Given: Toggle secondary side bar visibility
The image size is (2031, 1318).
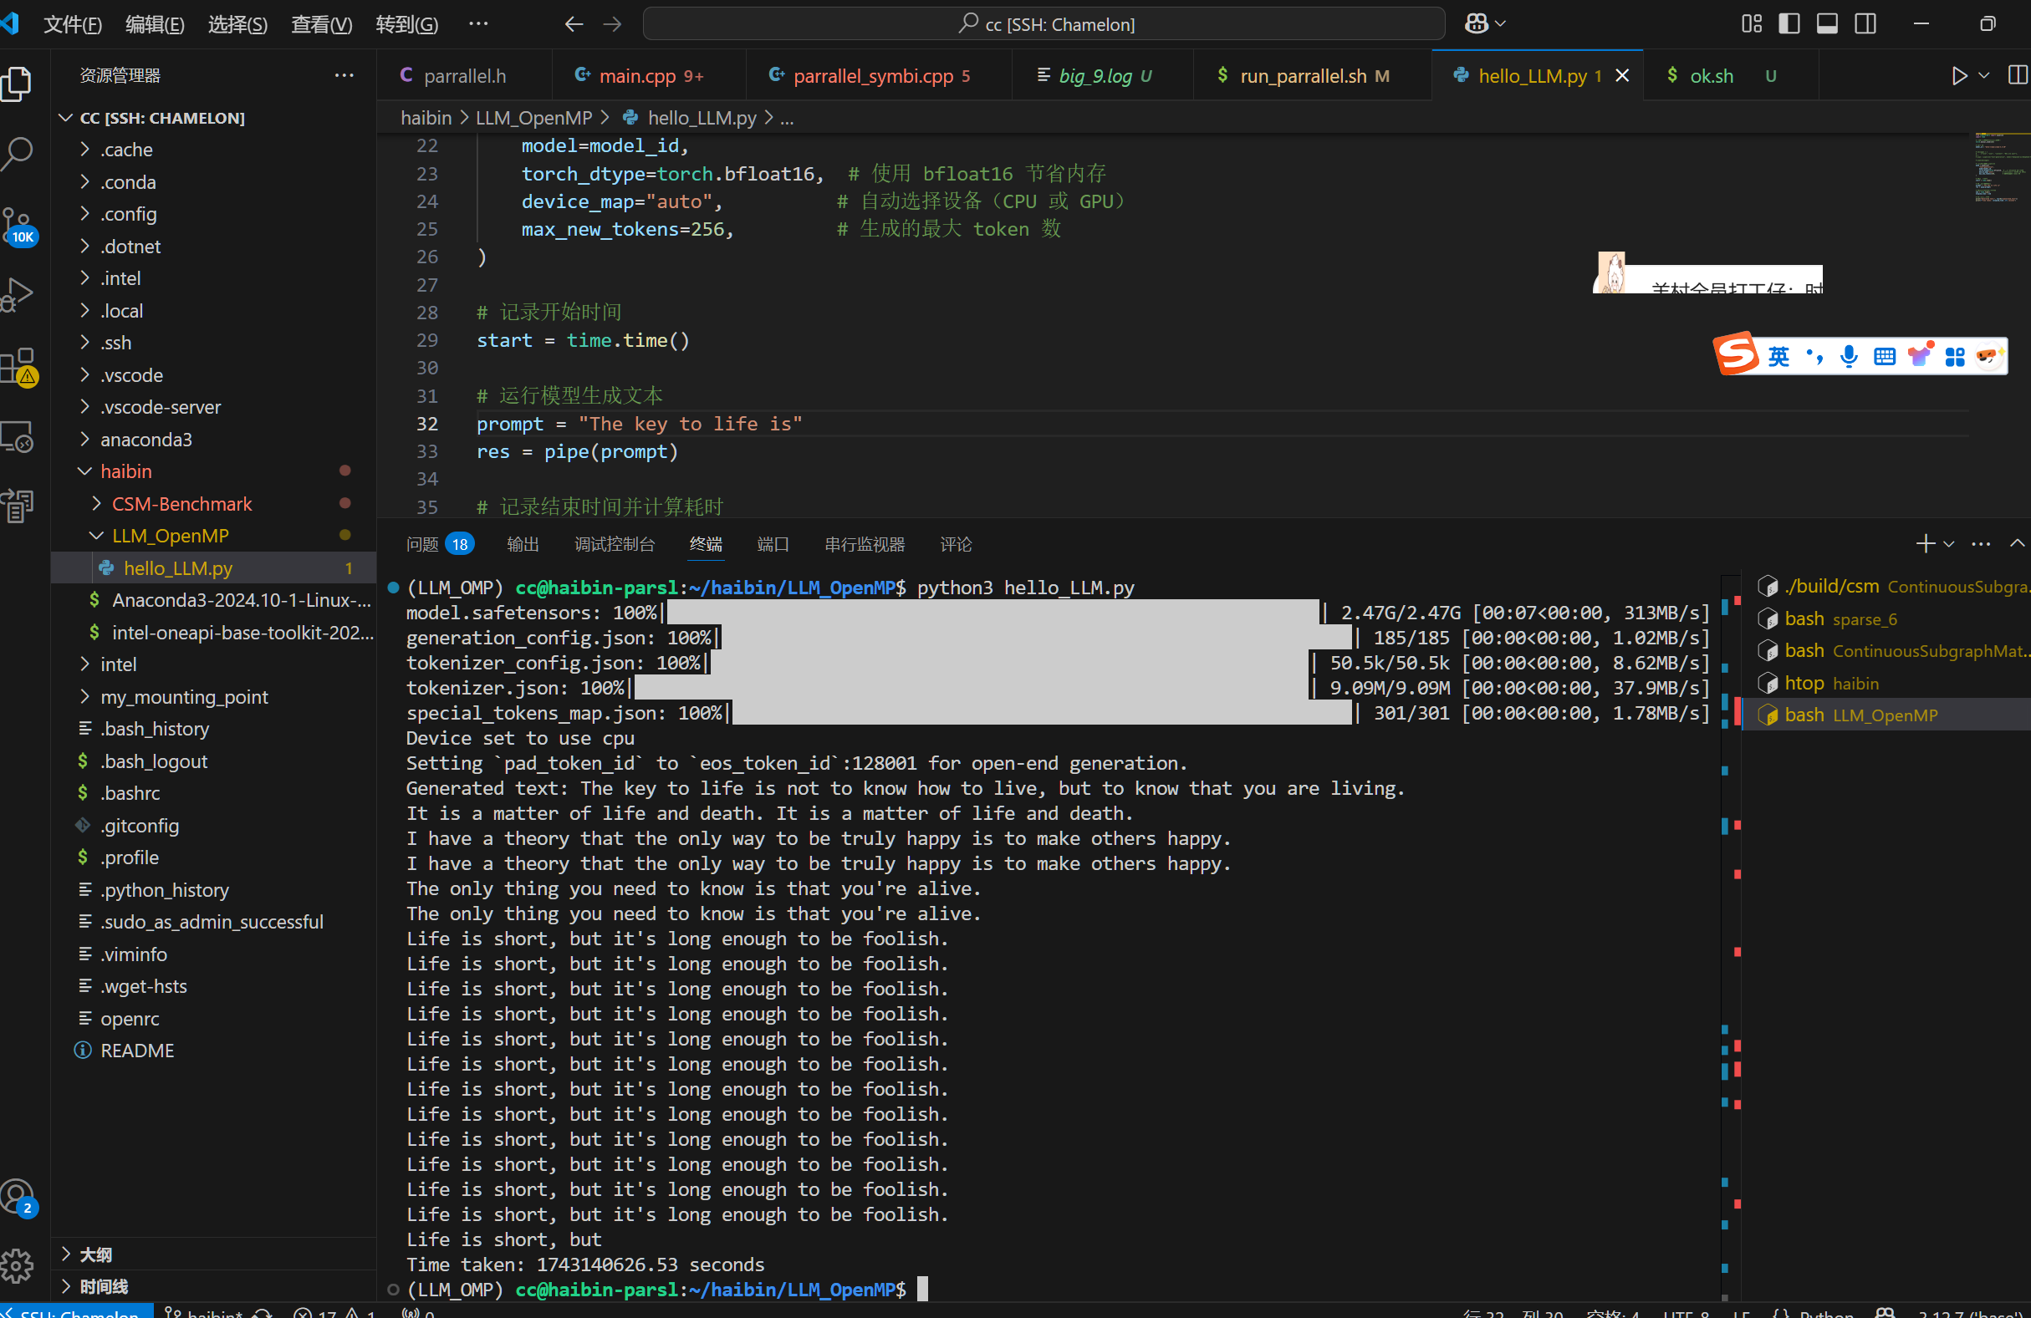Looking at the screenshot, I should coord(1865,24).
